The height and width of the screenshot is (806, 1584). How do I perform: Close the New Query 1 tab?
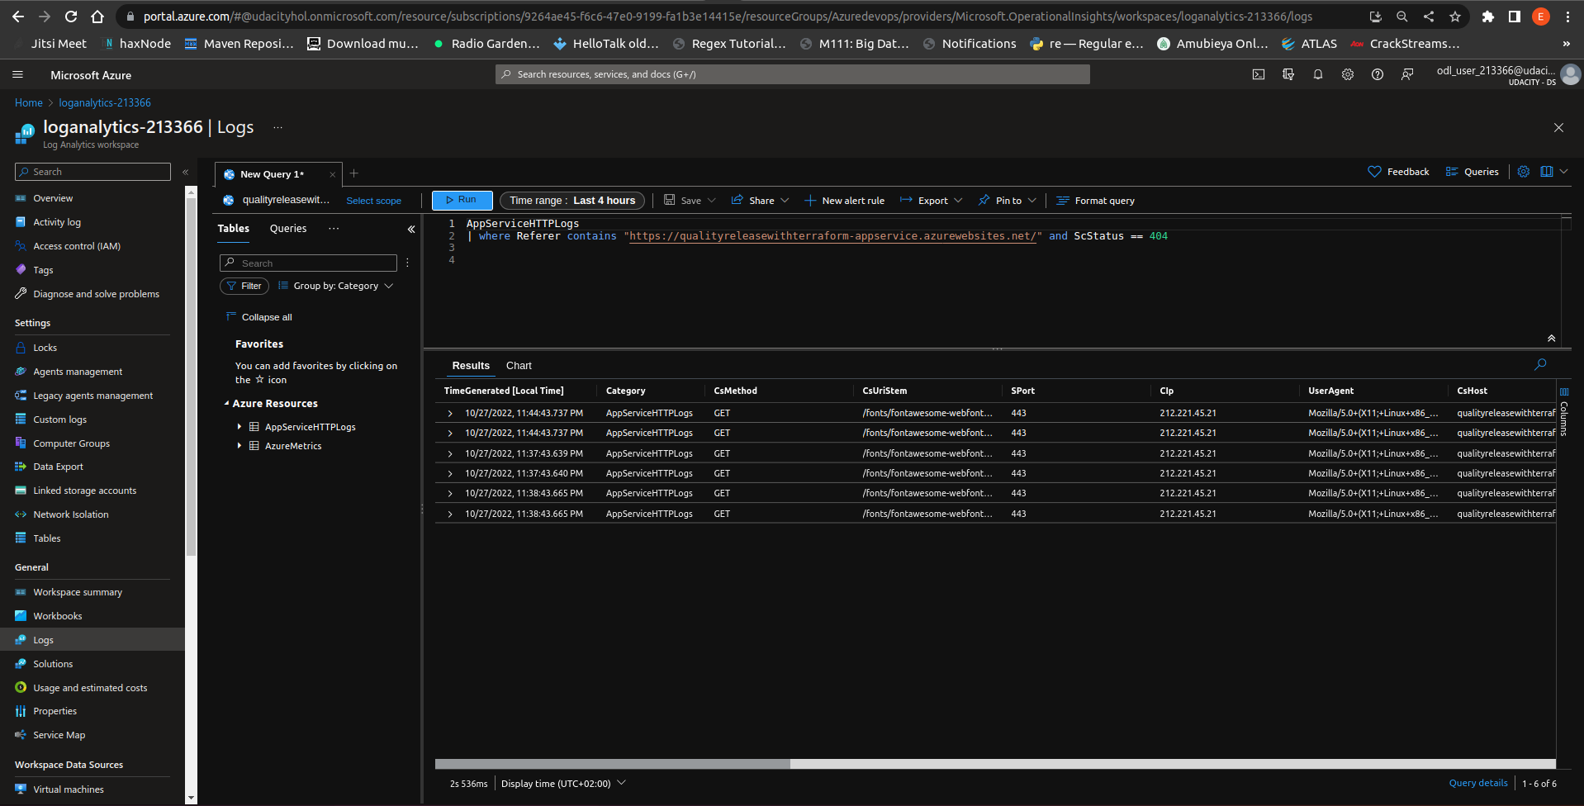332,174
